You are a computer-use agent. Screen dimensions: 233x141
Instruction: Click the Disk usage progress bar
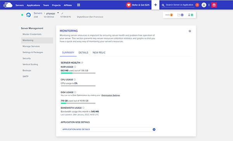click(78, 103)
